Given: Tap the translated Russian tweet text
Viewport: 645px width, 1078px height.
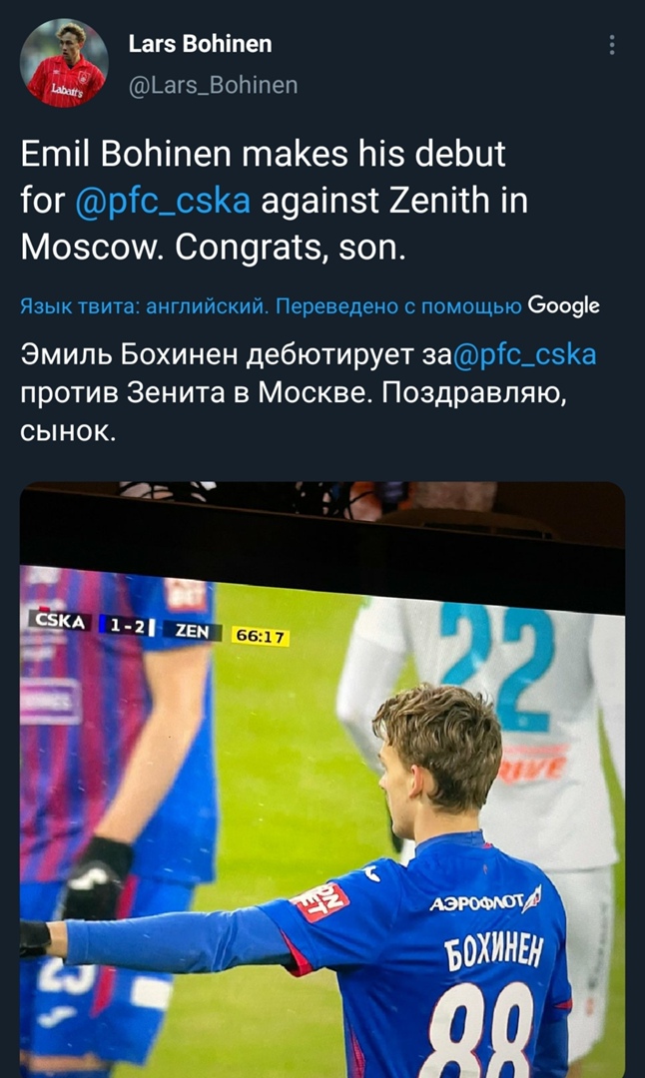Looking at the screenshot, I should (x=309, y=392).
